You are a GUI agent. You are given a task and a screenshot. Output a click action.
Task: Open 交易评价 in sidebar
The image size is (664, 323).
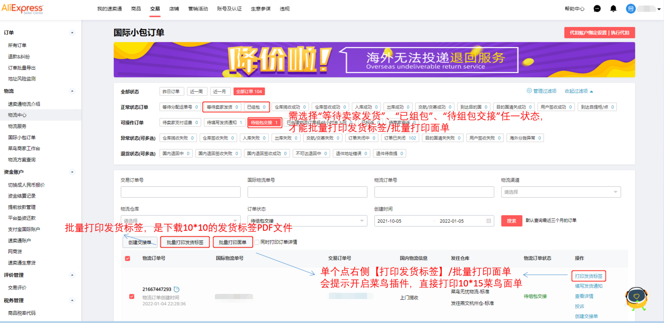[17, 288]
